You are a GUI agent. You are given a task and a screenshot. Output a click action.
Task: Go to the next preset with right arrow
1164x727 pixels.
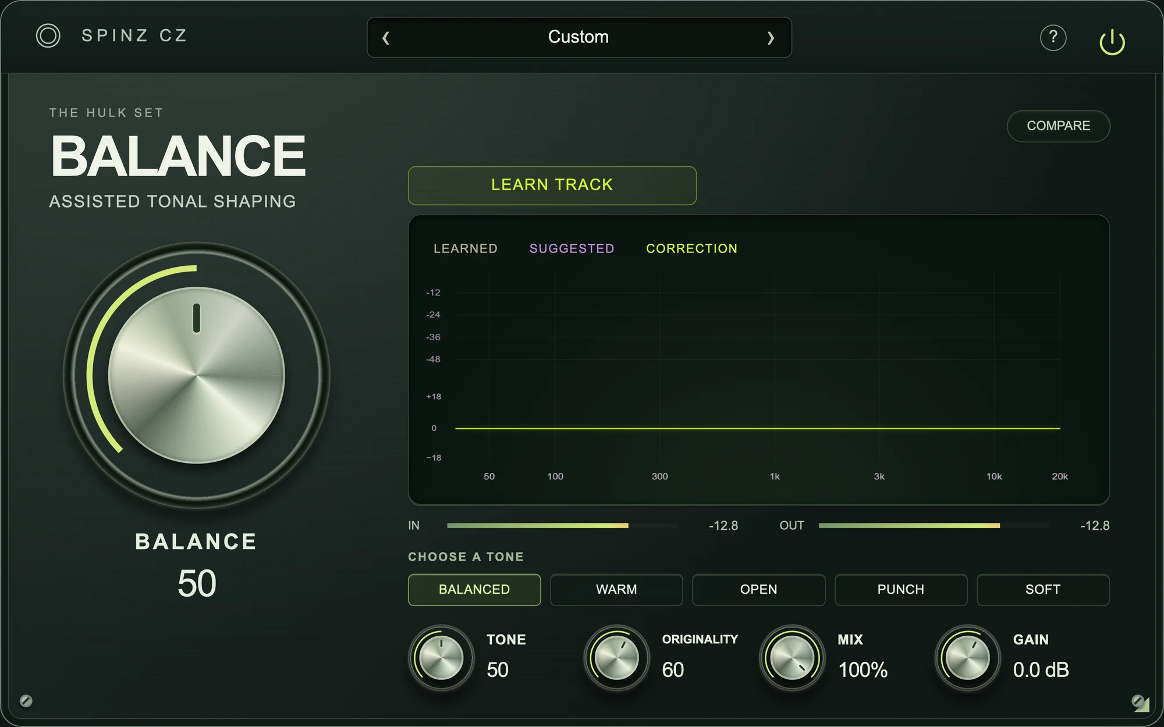[x=771, y=38]
